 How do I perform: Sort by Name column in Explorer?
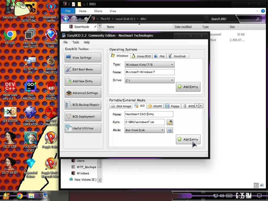click(138, 27)
